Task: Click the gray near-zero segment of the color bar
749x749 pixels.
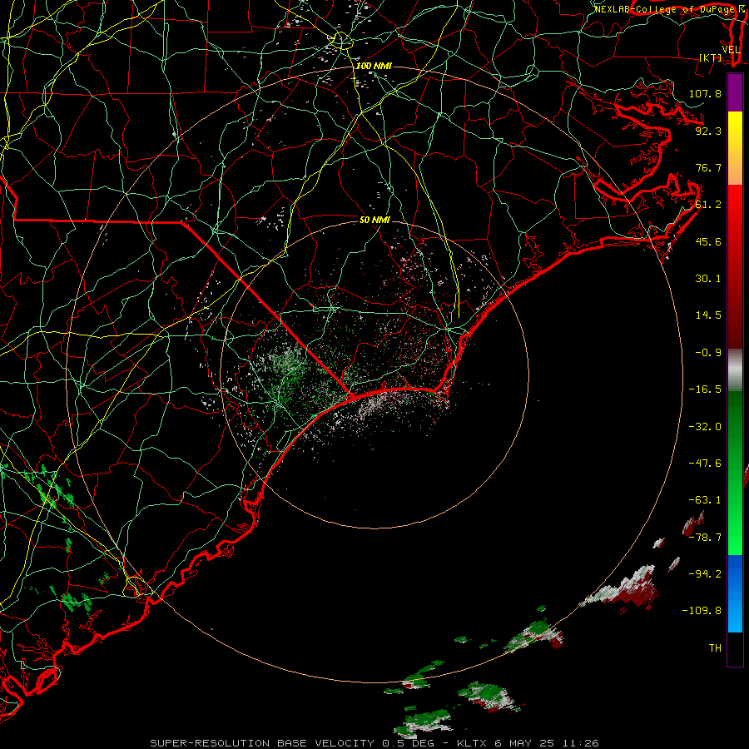Action: click(x=735, y=370)
